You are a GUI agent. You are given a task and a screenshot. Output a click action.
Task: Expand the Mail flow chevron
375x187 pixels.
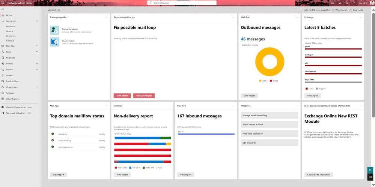coord(37,46)
